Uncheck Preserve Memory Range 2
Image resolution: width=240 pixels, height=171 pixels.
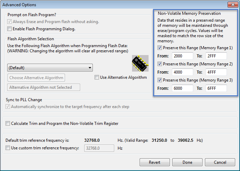coord(160,64)
